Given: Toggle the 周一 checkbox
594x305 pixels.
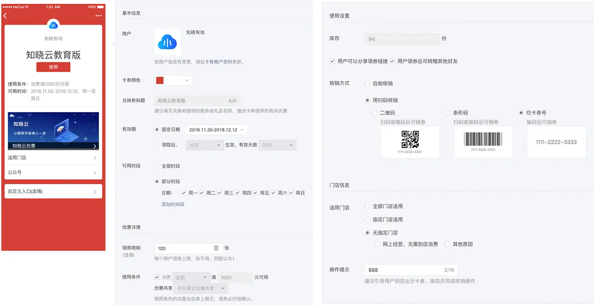Looking at the screenshot, I should click(x=184, y=193).
